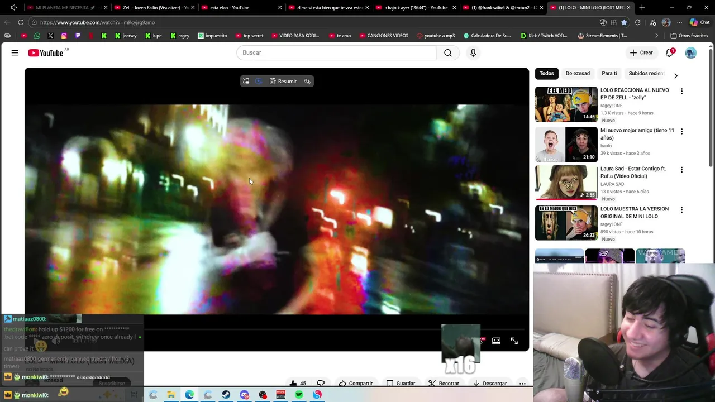The height and width of the screenshot is (402, 715).
Task: Expand the bookmarks bar overflow chevron
Action: pyautogui.click(x=657, y=36)
